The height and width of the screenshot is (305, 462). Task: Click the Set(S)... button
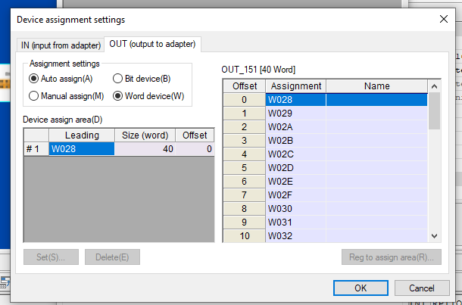pos(51,257)
